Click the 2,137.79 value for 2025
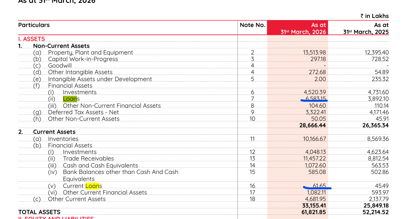This screenshot has width=412, height=219. [x=378, y=199]
